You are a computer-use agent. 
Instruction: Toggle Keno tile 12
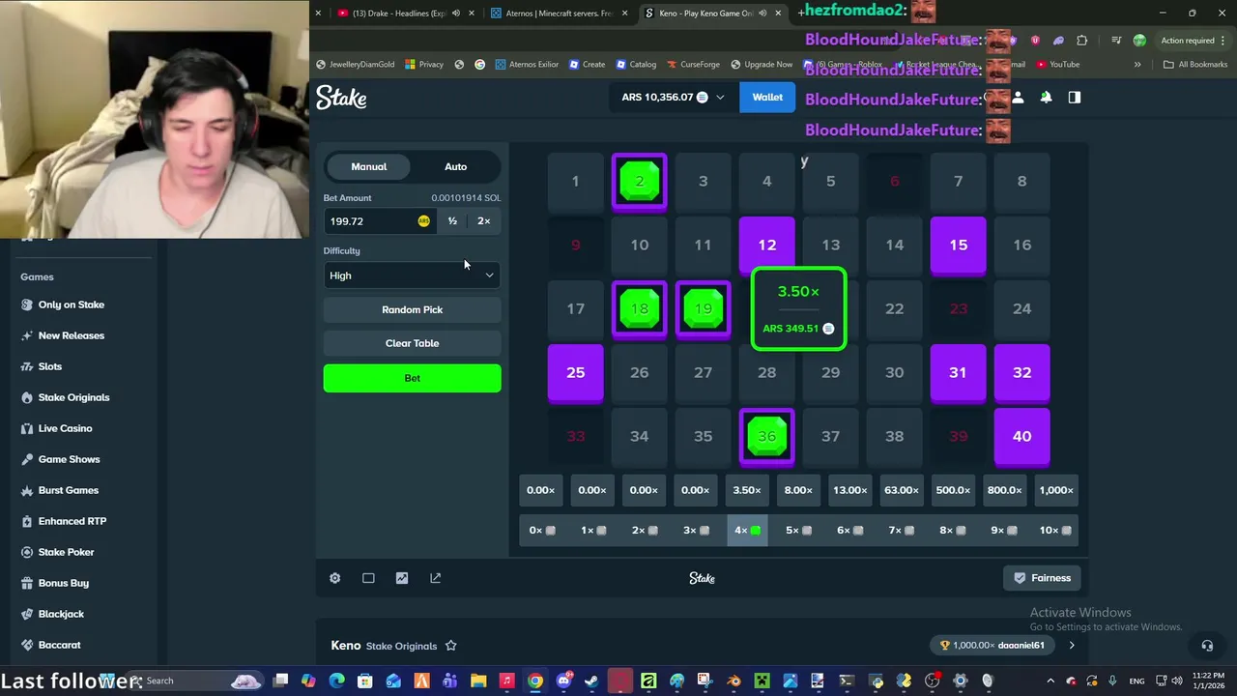point(766,246)
